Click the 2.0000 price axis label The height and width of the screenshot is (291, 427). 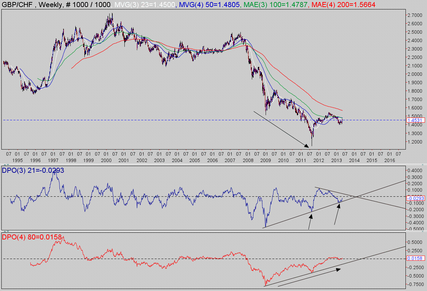415,74
